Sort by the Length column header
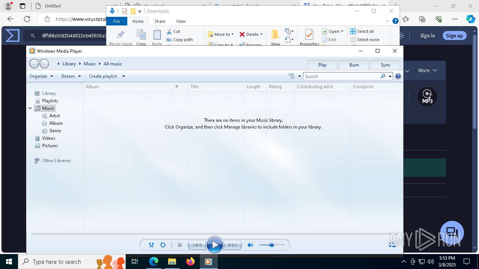The width and height of the screenshot is (479, 269). click(255, 87)
